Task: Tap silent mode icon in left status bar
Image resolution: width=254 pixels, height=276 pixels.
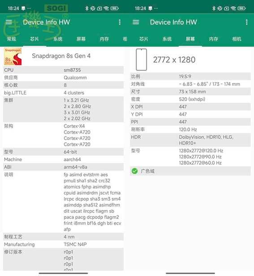Action: [x=93, y=8]
